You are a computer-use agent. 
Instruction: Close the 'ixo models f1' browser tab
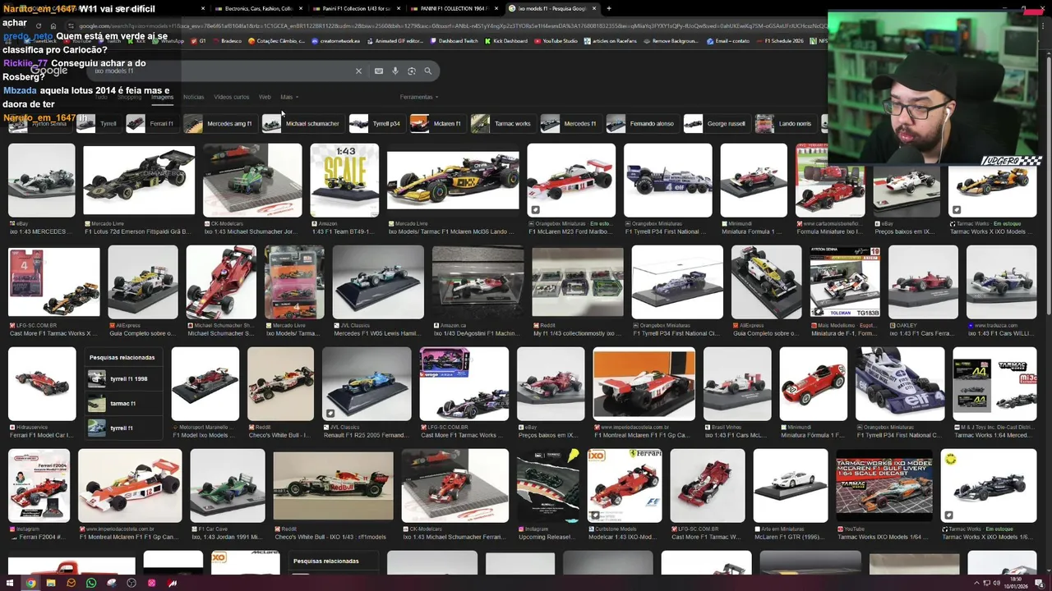point(594,8)
